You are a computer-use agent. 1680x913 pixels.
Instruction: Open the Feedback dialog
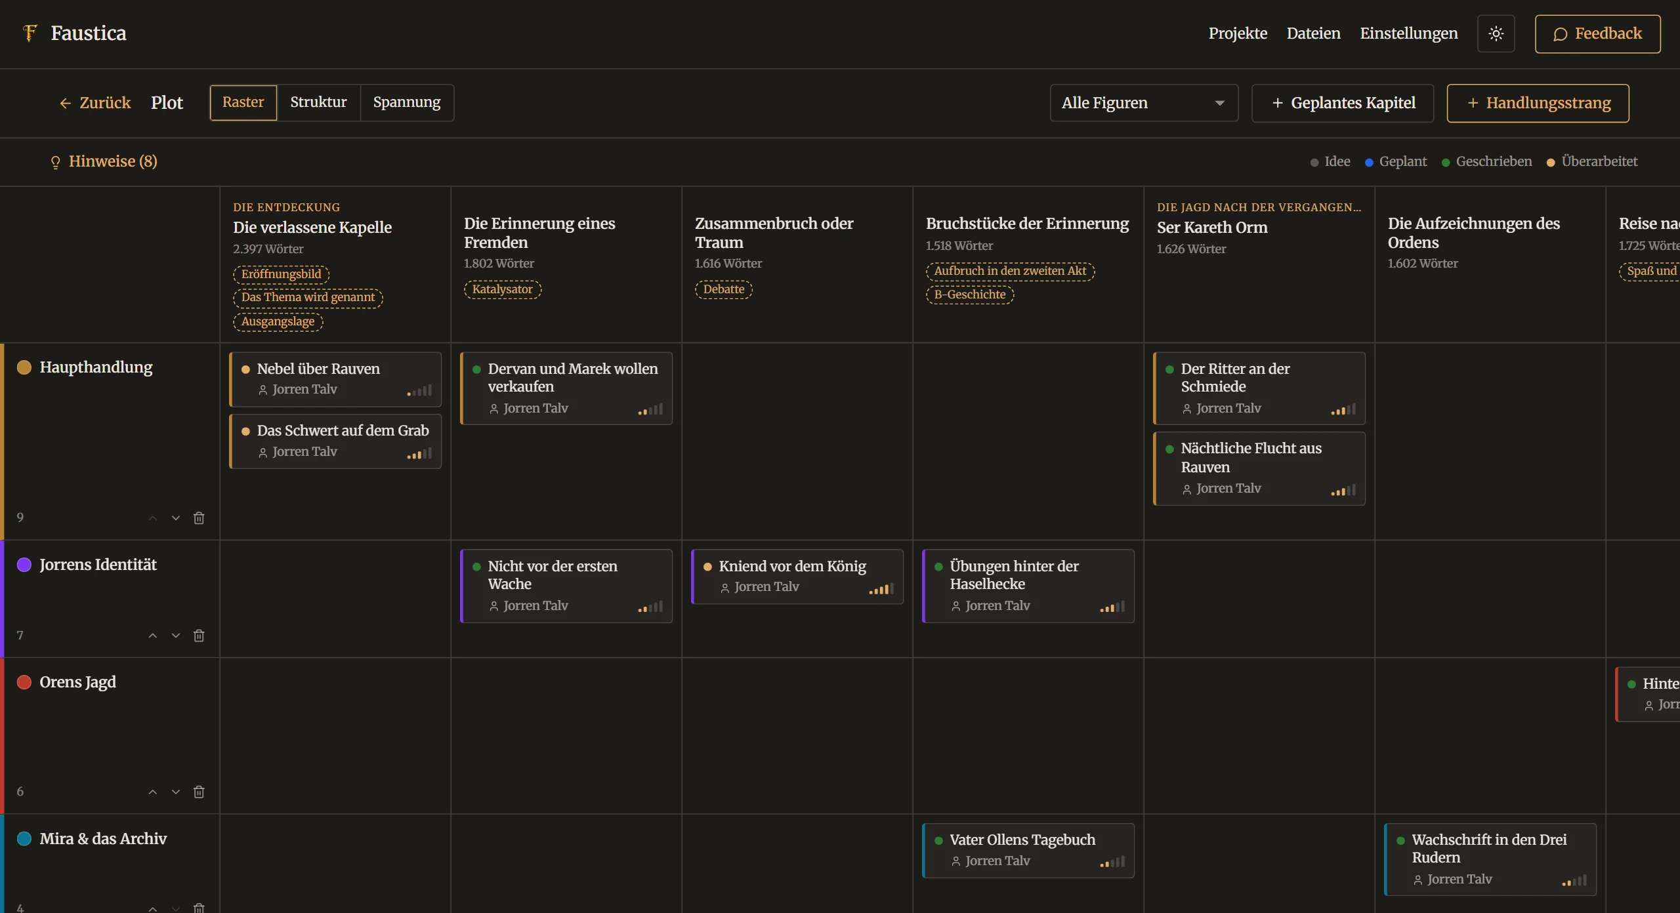click(1597, 33)
